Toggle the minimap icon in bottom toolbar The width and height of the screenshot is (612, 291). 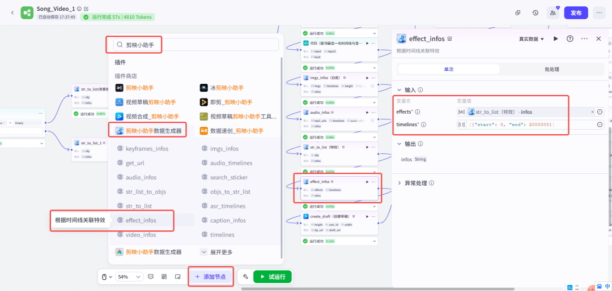point(177,277)
